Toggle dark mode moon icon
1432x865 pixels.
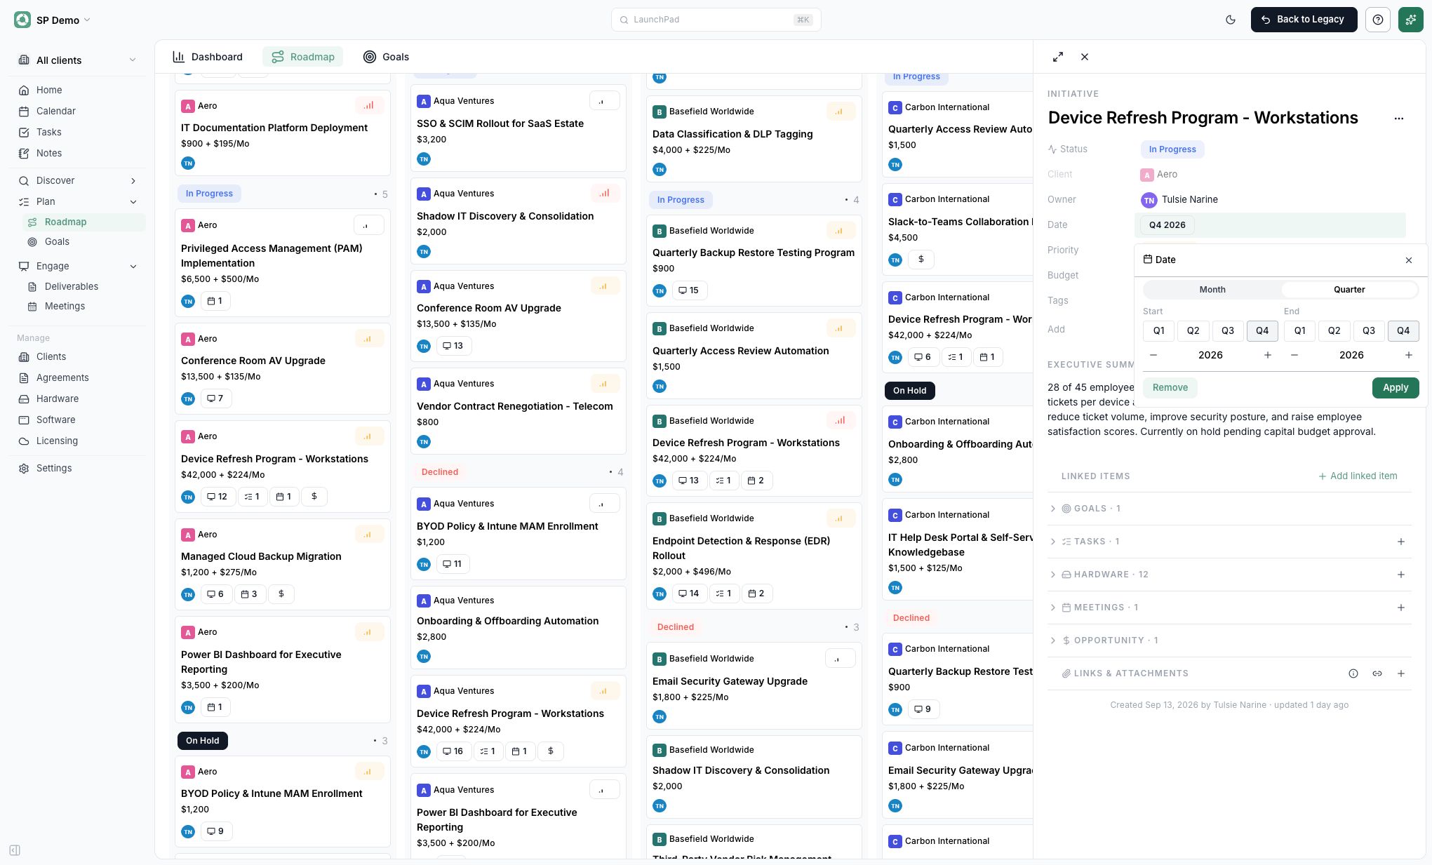[x=1231, y=20]
